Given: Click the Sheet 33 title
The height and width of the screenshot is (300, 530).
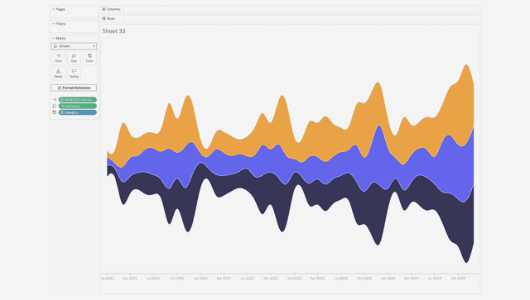Looking at the screenshot, I should tap(114, 31).
